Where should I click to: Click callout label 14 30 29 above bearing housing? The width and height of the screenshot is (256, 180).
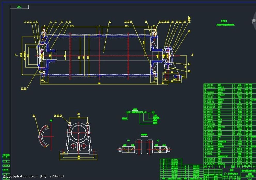tap(58, 115)
